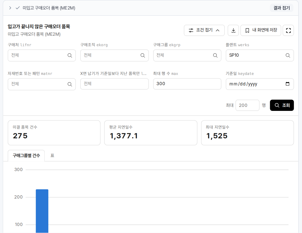Click the 미결 품목 건수 value 275
The height and width of the screenshot is (233, 302).
pyautogui.click(x=20, y=136)
